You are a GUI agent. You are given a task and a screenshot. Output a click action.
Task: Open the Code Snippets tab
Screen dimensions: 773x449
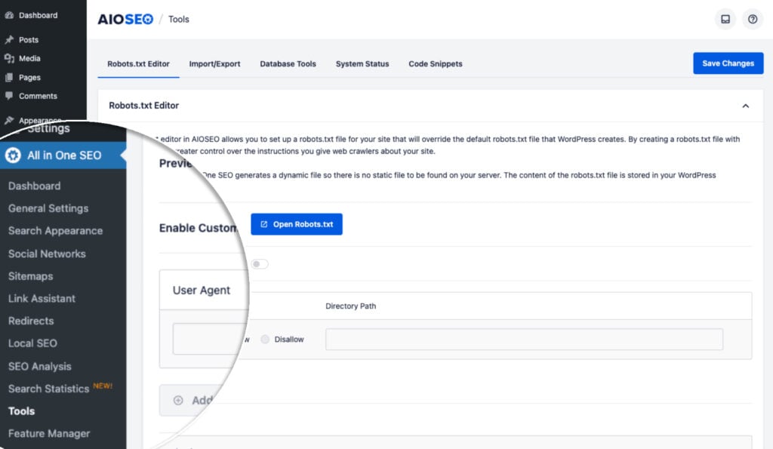436,64
